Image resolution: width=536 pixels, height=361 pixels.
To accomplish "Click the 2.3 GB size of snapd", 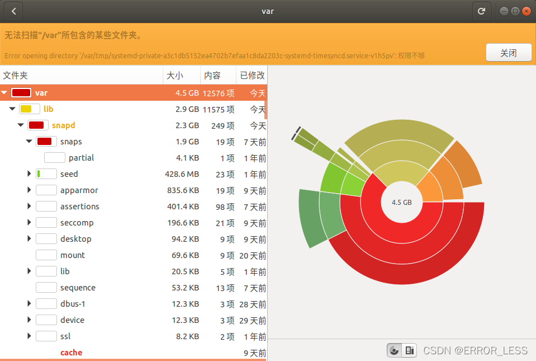I will click(x=187, y=125).
